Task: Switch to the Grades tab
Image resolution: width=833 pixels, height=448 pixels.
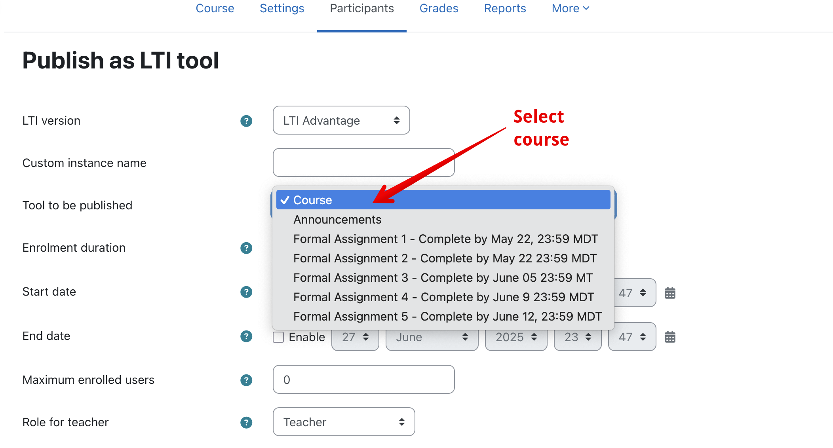Action: 439,8
